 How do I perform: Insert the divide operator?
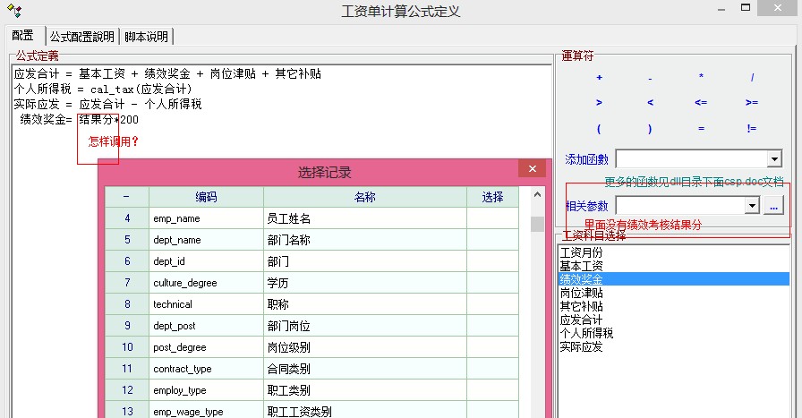pyautogui.click(x=752, y=78)
